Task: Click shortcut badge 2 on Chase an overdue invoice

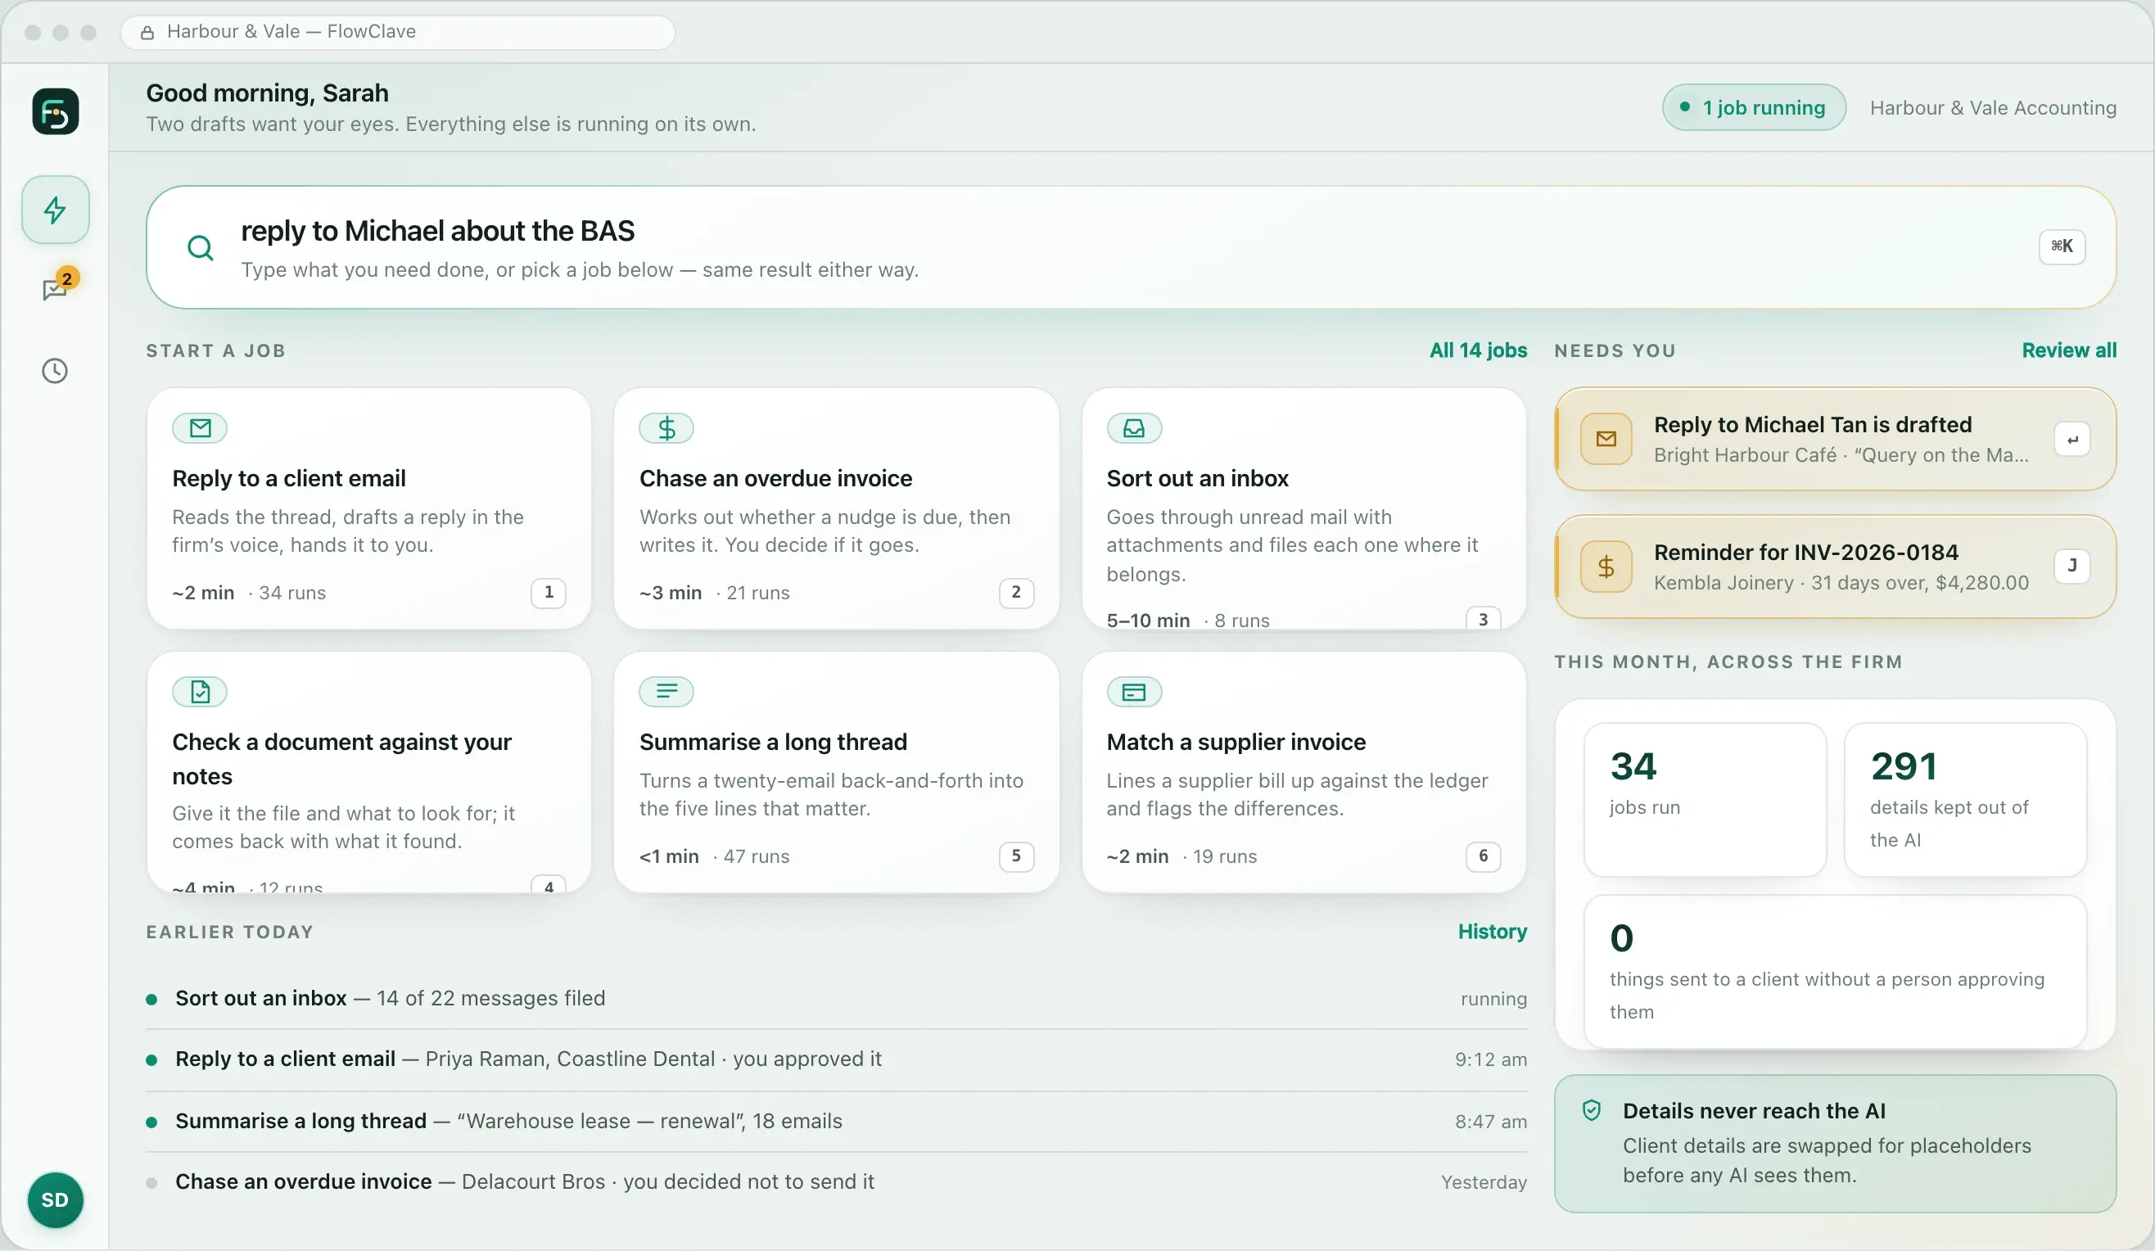Action: click(1016, 593)
